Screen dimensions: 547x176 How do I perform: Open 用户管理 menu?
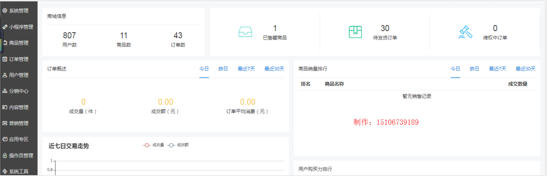click(19, 75)
